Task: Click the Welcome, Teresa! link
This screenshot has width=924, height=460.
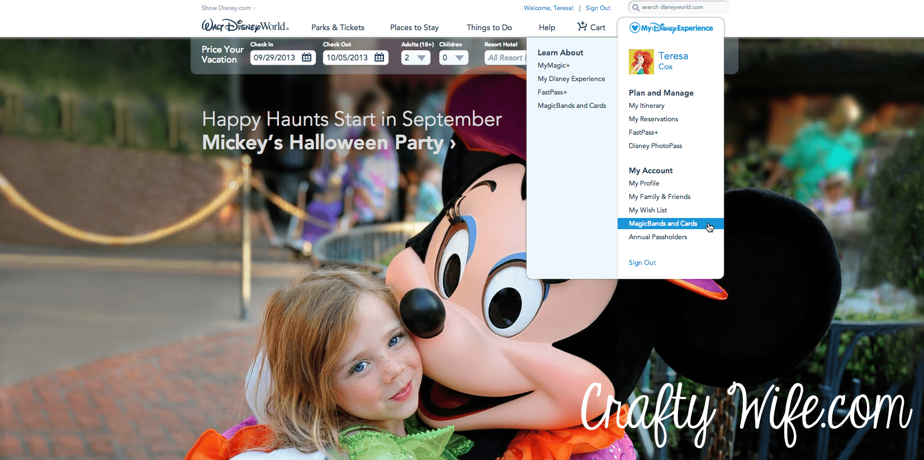Action: pos(548,8)
